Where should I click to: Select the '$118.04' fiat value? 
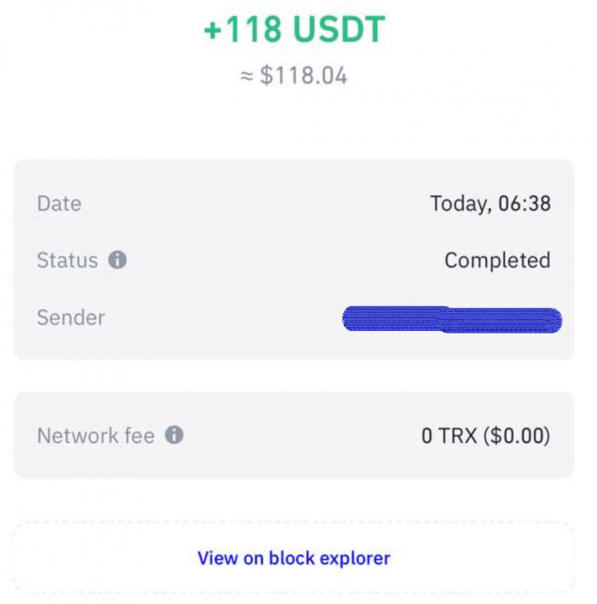[x=304, y=76]
